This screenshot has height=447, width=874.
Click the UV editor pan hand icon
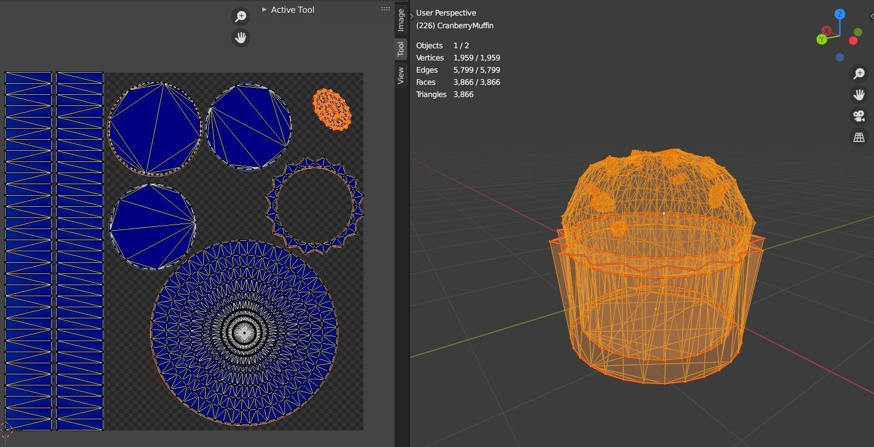pyautogui.click(x=241, y=38)
